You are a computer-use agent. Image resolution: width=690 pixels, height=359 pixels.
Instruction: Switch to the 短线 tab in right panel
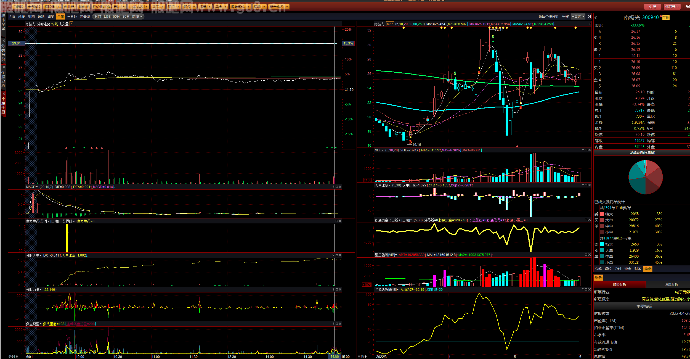(x=608, y=269)
